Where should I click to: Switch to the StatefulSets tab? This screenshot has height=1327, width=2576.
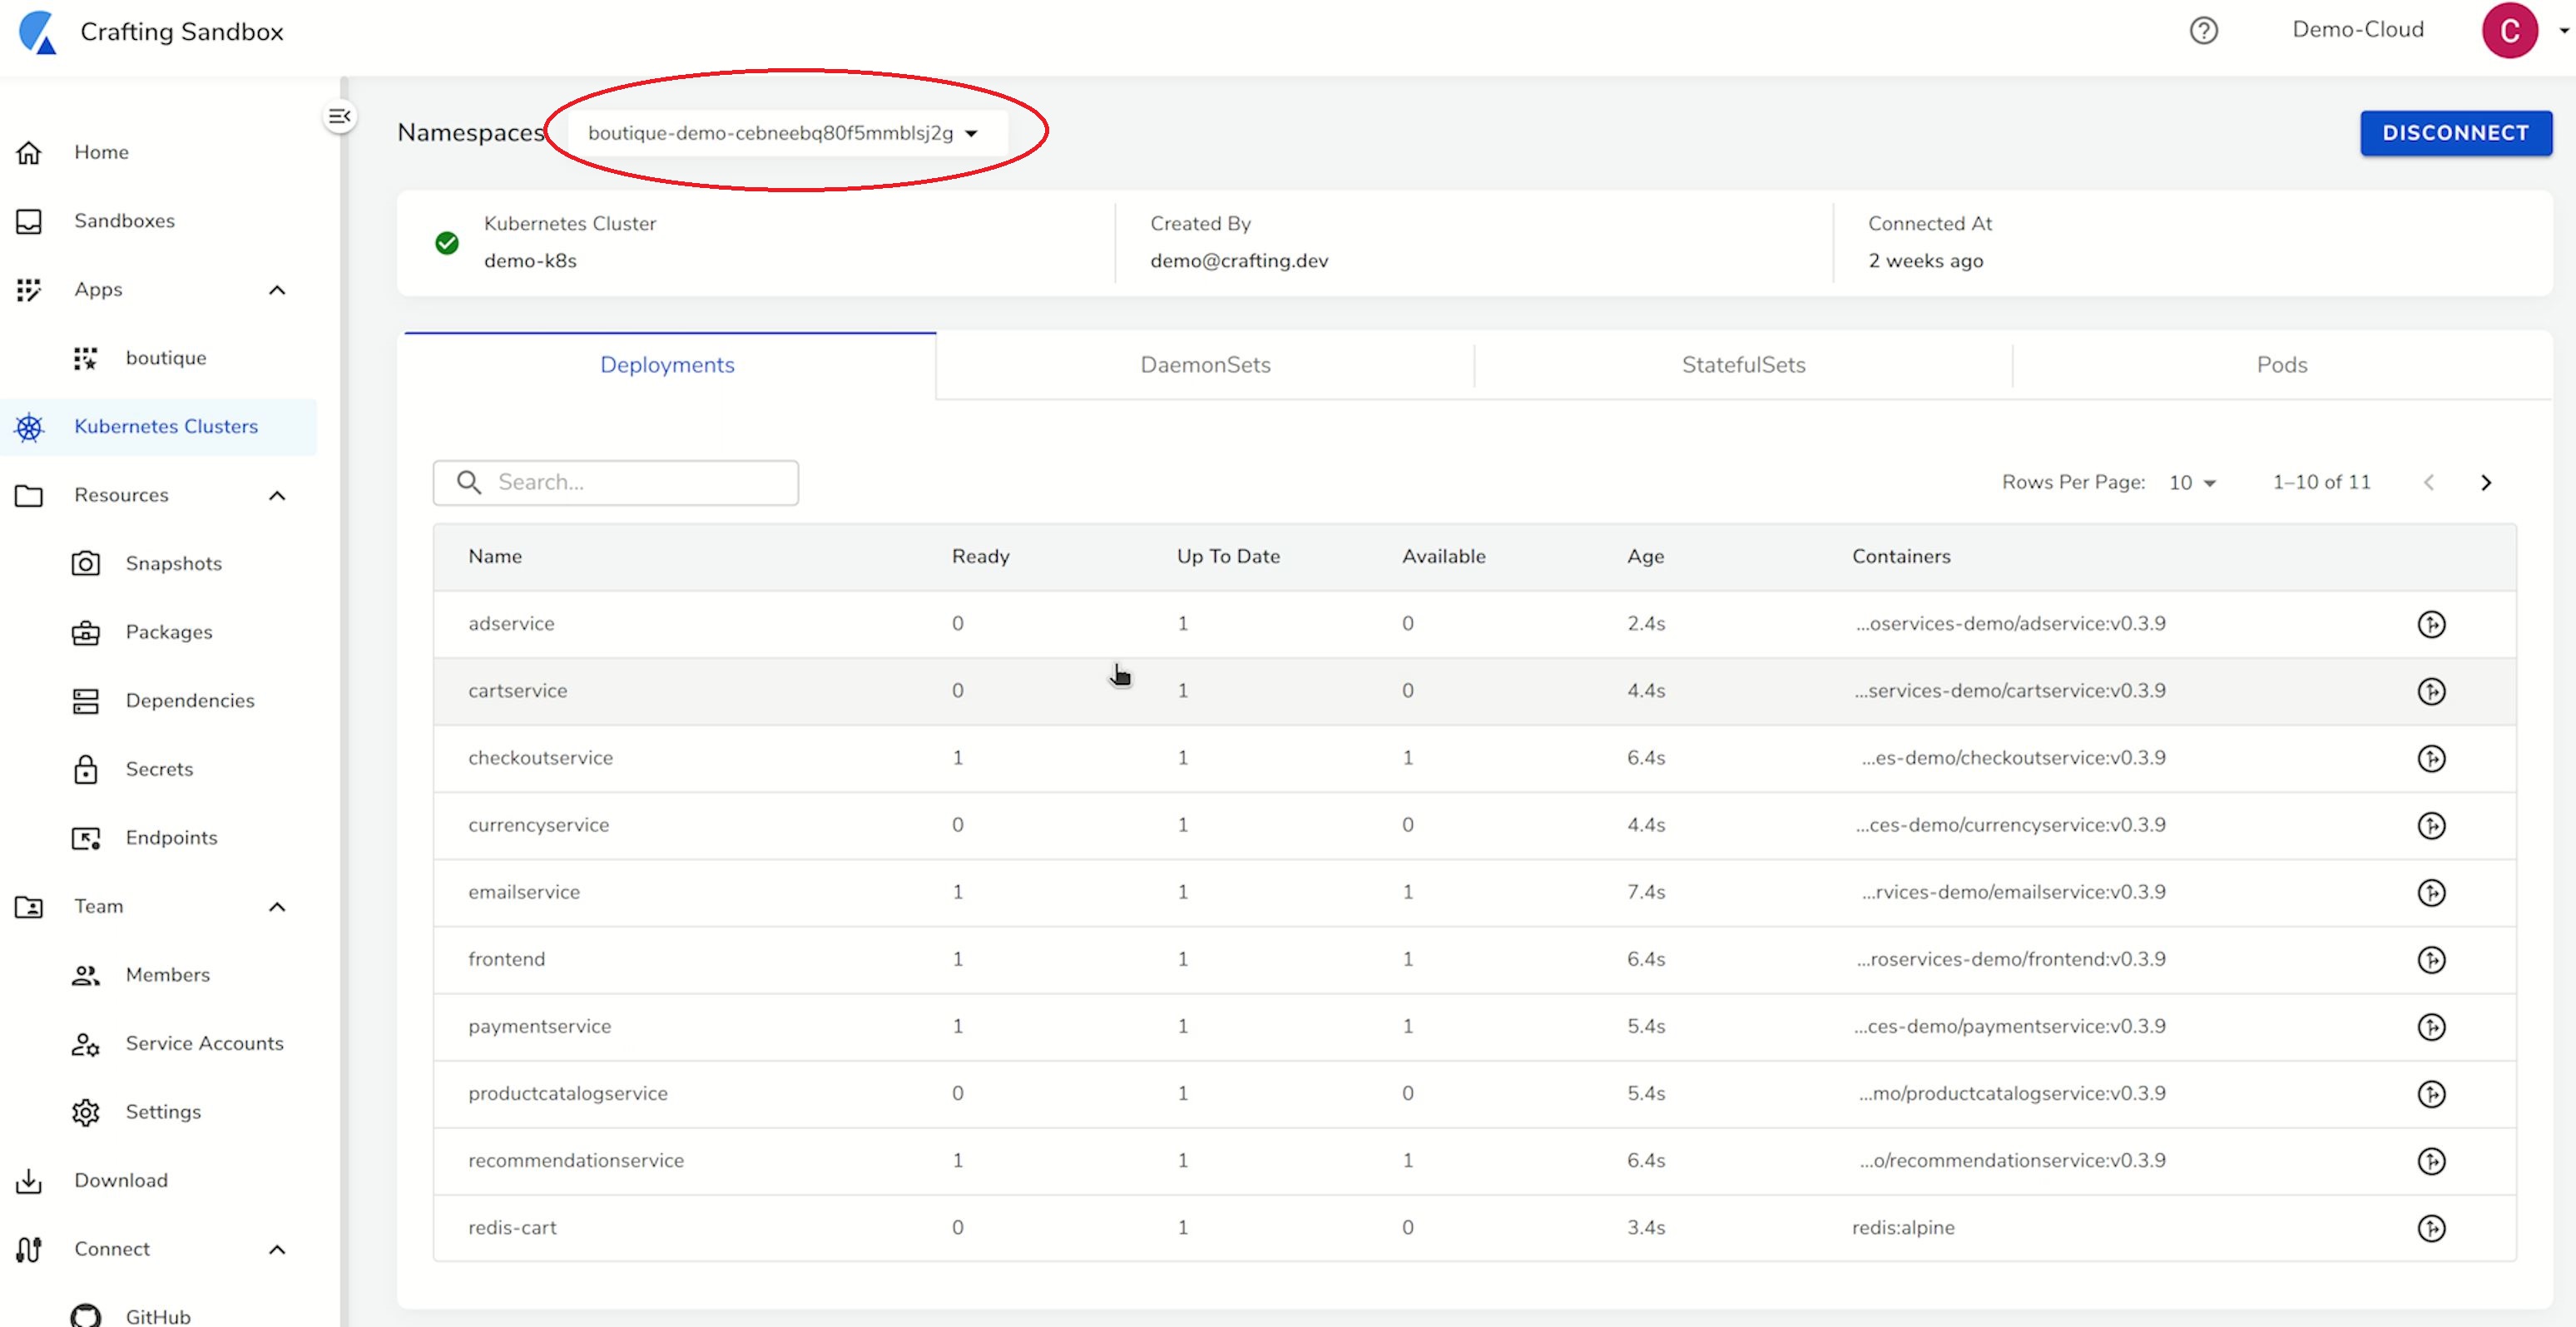click(x=1743, y=365)
